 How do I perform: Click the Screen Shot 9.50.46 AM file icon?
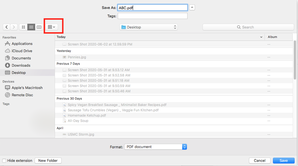pyautogui.click(x=64, y=91)
